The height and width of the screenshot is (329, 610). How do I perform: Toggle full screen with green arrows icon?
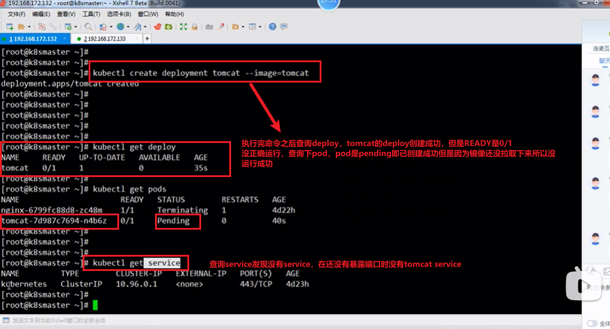coord(183,26)
